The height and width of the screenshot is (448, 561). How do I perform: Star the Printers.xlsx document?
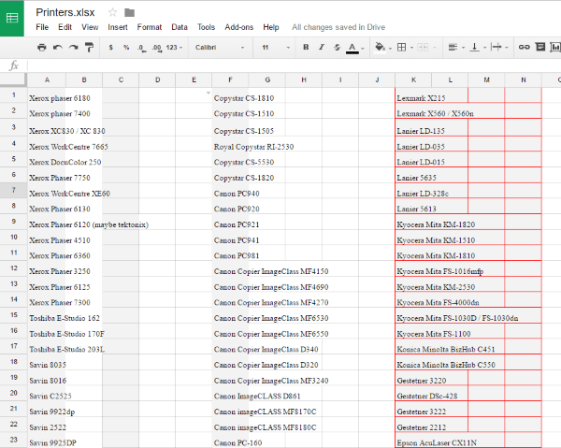(x=112, y=12)
